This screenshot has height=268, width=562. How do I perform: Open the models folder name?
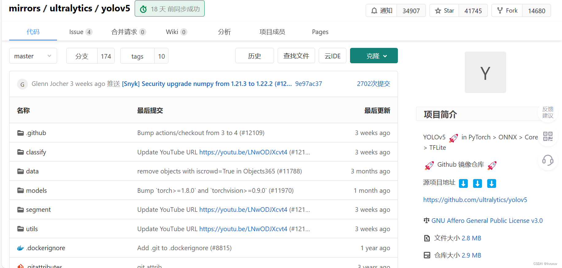pos(37,191)
